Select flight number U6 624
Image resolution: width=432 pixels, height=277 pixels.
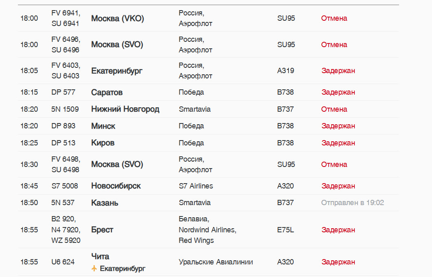pos(63,262)
